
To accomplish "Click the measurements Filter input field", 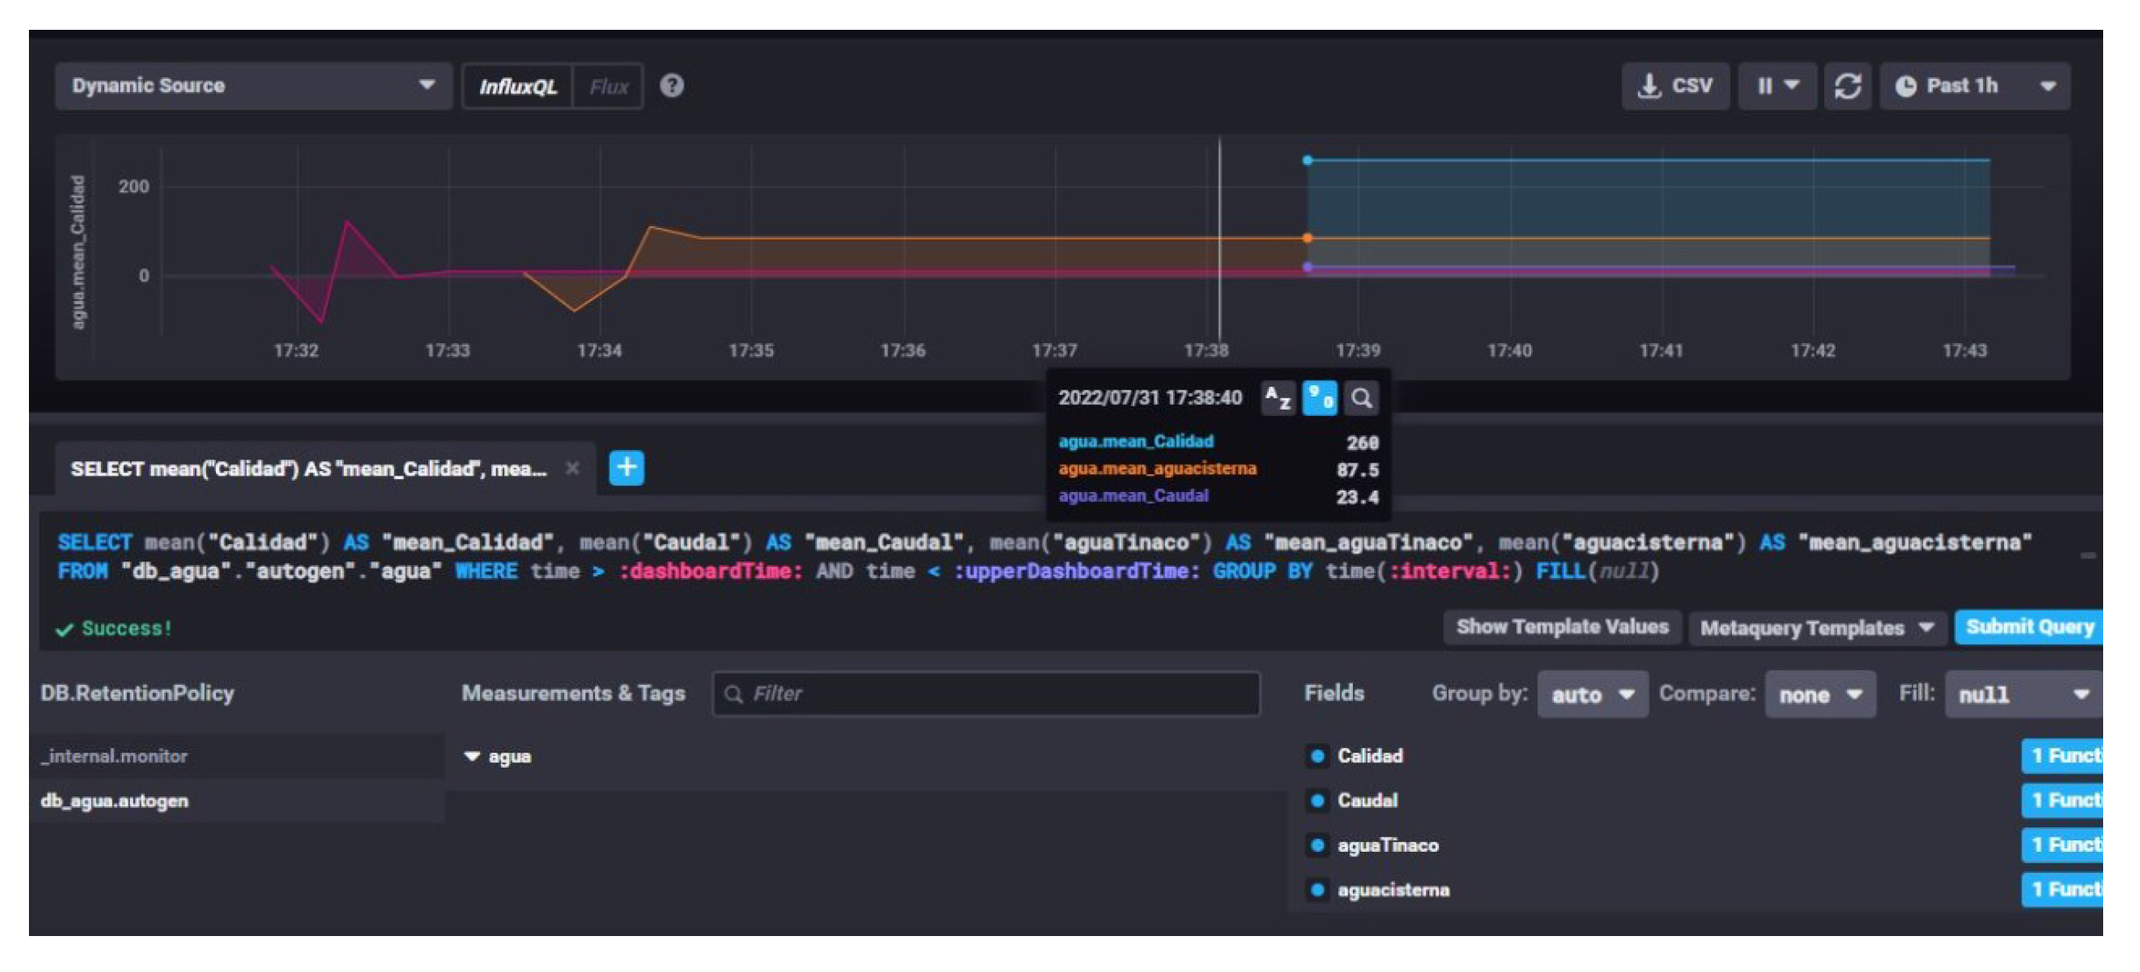I will 986,694.
